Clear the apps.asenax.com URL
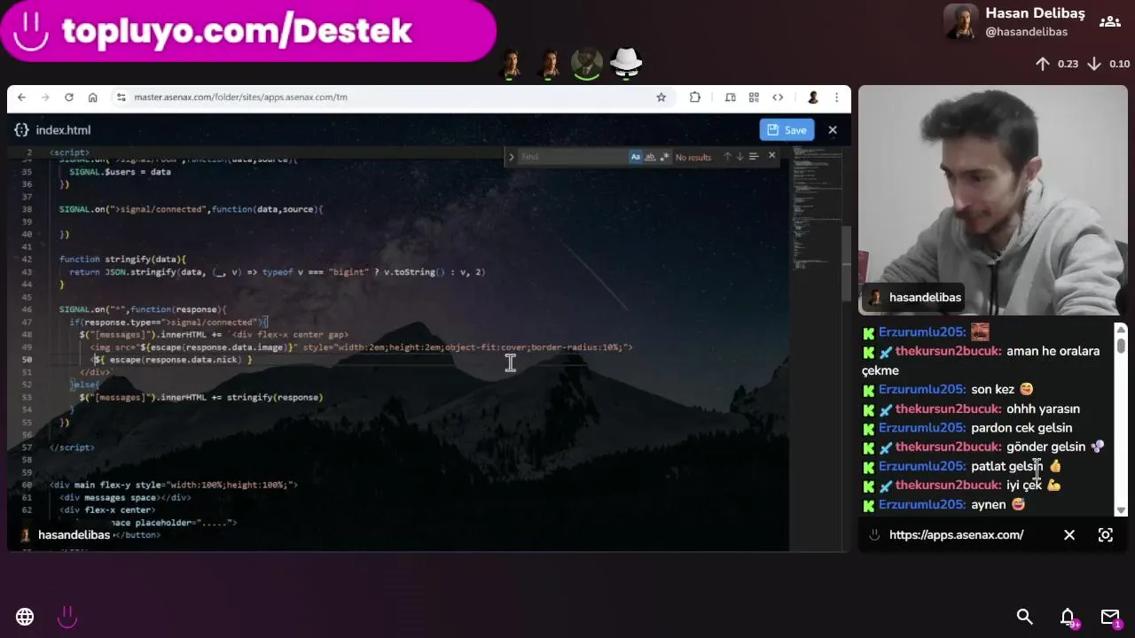 (1069, 535)
